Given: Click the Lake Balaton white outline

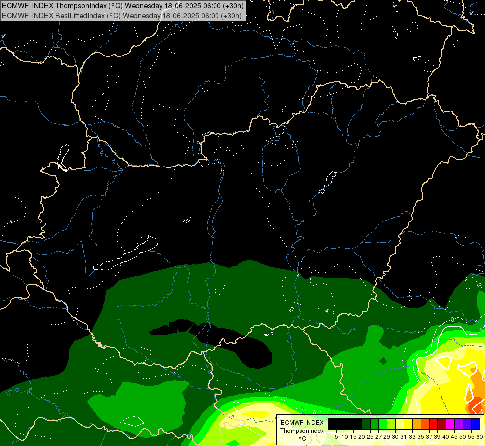Looking at the screenshot, I should 126,253.
